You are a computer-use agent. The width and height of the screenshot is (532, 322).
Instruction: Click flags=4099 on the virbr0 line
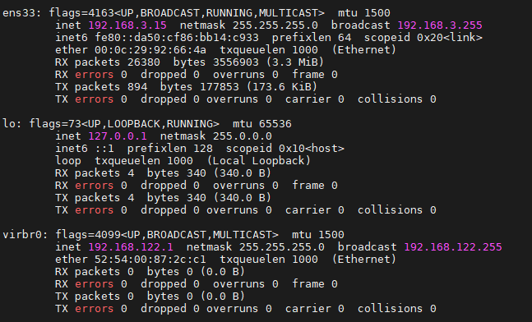(x=88, y=235)
